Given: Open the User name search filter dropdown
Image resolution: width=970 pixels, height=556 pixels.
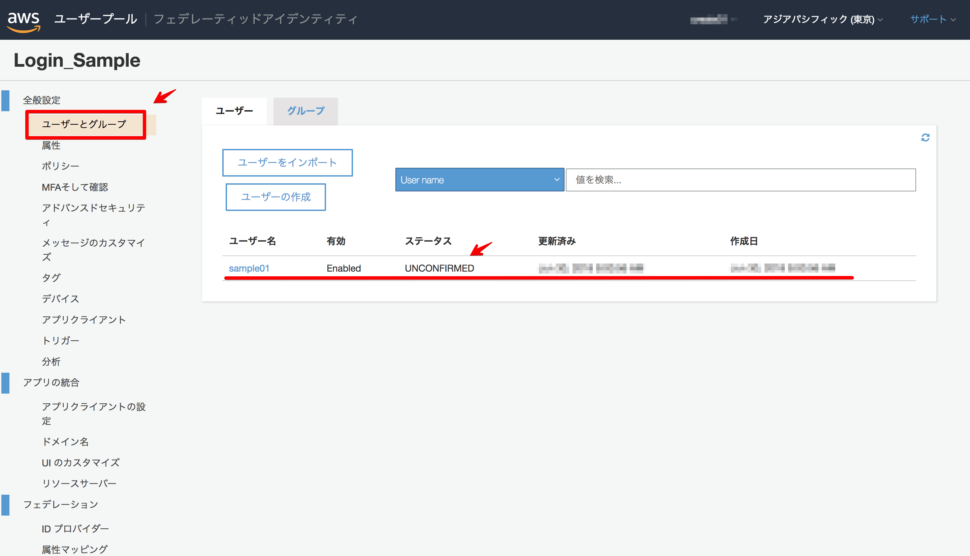Looking at the screenshot, I should click(480, 180).
